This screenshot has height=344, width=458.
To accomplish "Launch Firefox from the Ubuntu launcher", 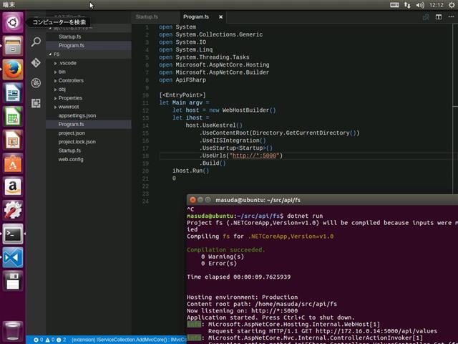I will click(12, 70).
